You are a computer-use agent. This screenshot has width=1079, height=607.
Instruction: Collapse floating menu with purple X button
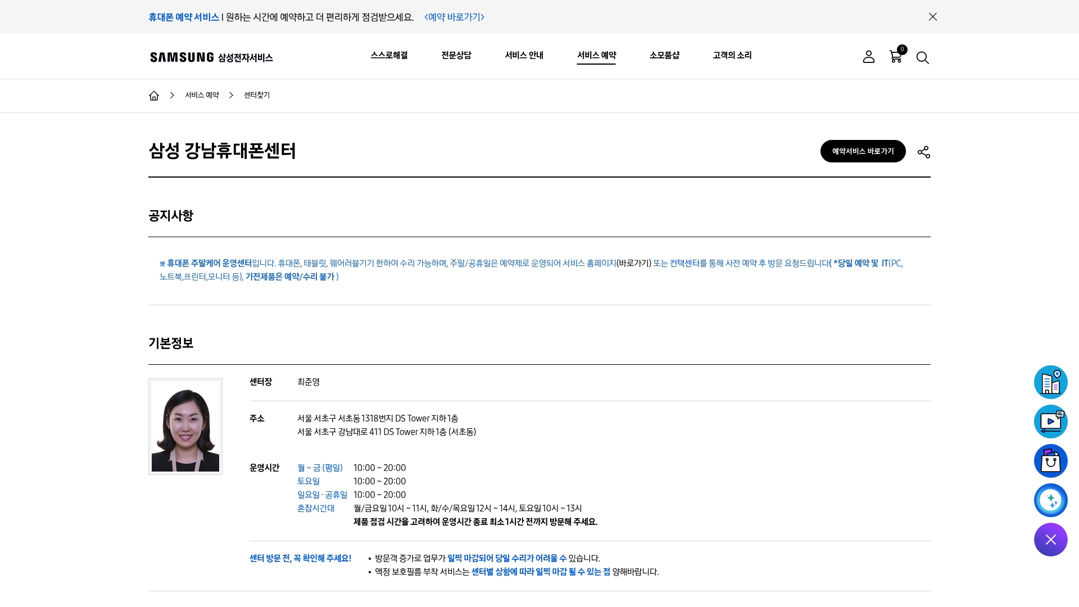point(1051,540)
